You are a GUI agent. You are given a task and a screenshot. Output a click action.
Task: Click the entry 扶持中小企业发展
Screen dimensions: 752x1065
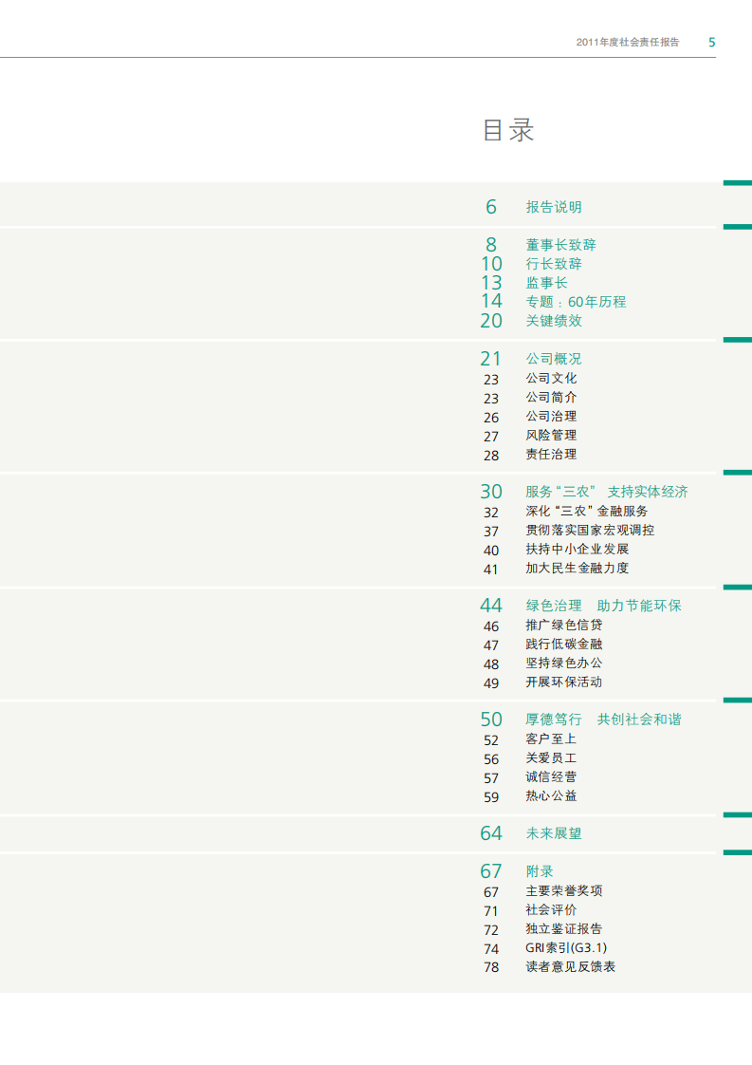pos(577,550)
